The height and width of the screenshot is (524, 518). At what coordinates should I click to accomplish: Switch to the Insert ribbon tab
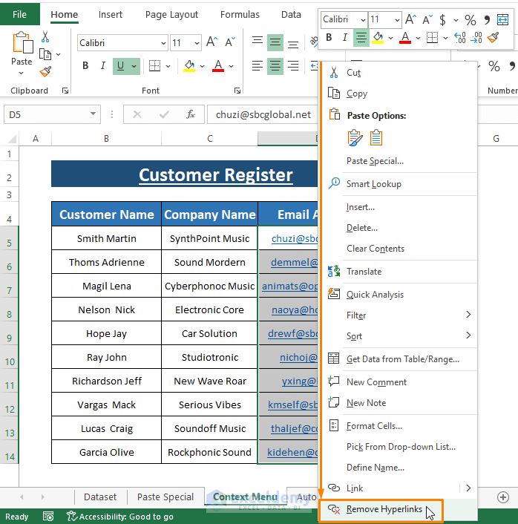coord(111,14)
